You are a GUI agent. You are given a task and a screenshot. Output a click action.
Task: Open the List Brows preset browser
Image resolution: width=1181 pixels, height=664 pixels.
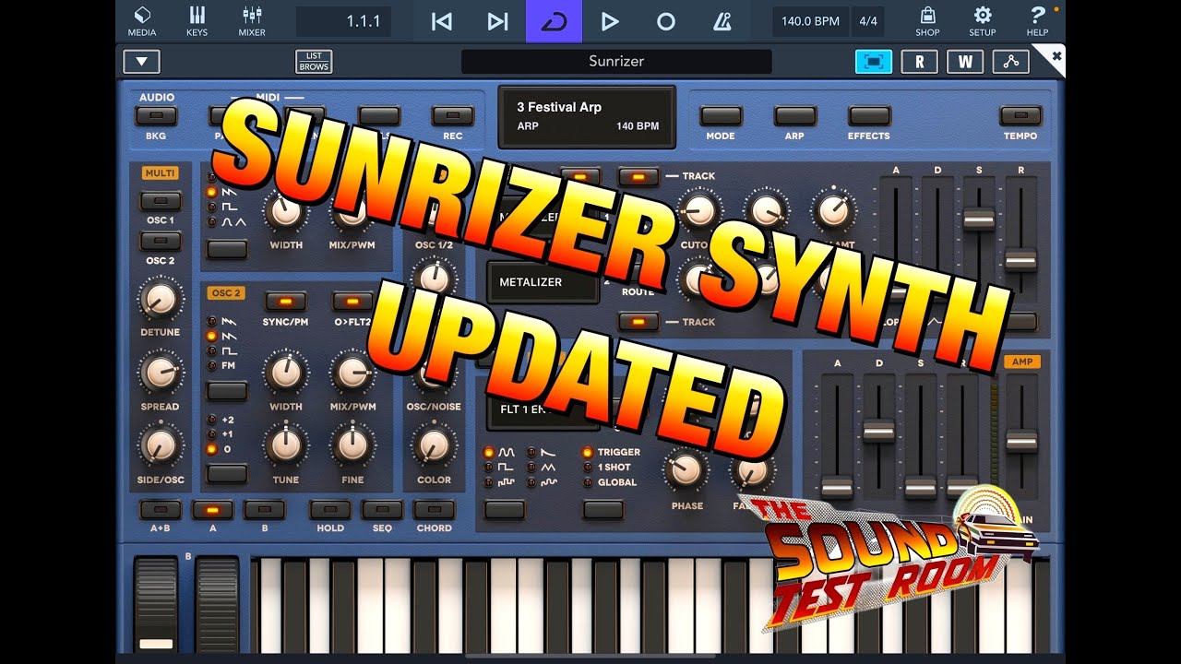314,62
